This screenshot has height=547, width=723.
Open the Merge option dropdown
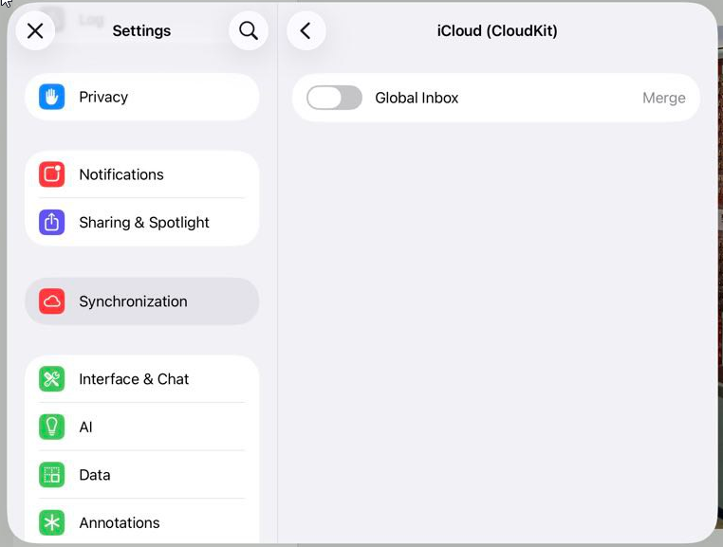663,98
